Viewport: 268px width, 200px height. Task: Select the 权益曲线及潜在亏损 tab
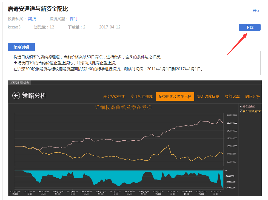pyautogui.click(x=175, y=96)
